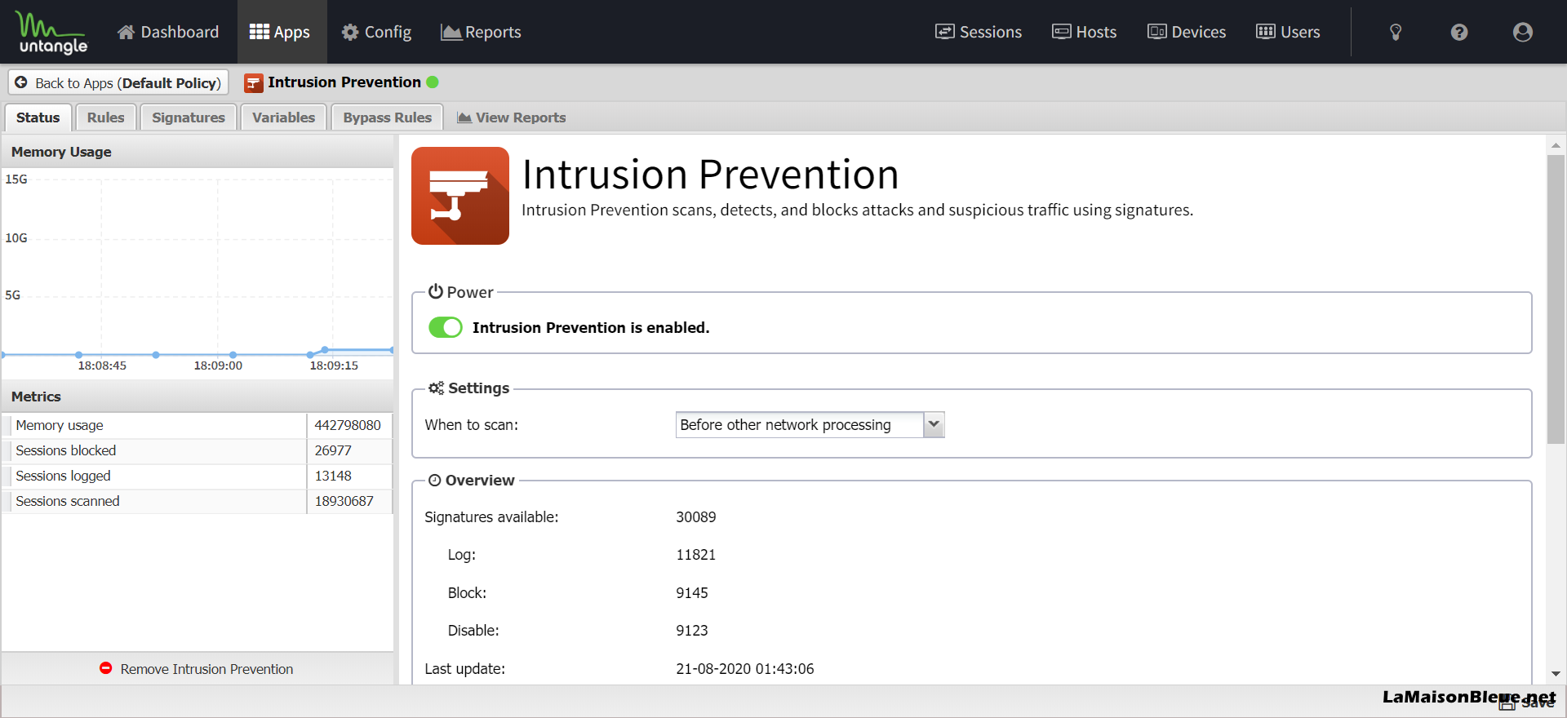Open the Sessions viewer
Image resolution: width=1567 pixels, height=718 pixels.
tap(979, 32)
